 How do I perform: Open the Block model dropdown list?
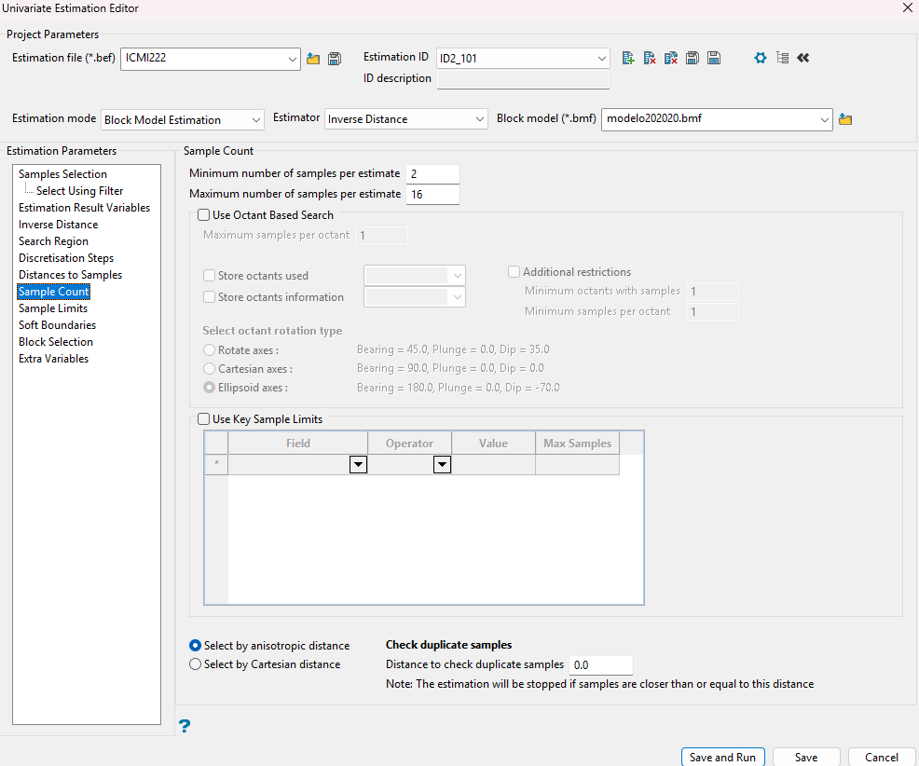pos(825,119)
